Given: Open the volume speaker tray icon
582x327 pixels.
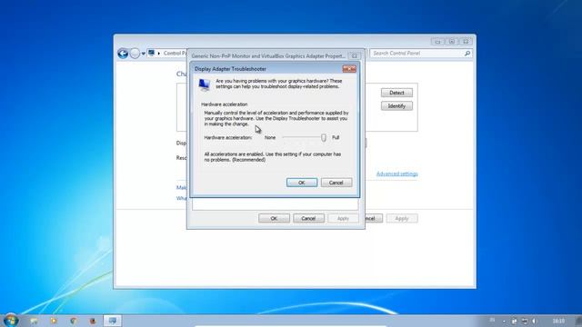Looking at the screenshot, I should 535,321.
